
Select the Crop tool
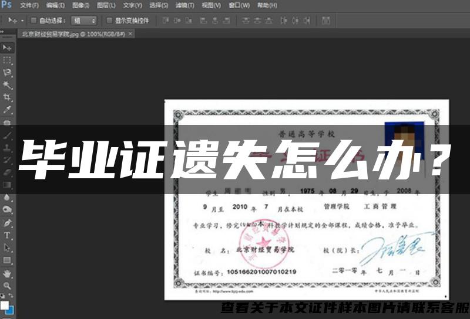(7, 97)
